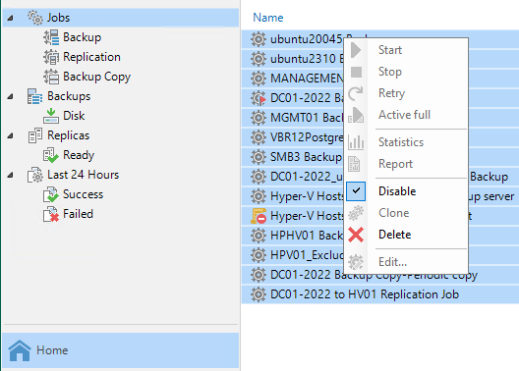
Task: Click the Home house icon
Action: click(x=20, y=350)
